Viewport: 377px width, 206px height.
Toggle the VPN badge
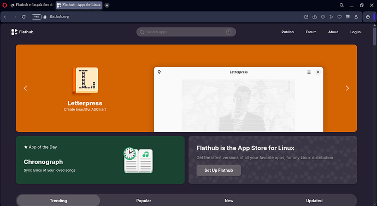coord(37,17)
